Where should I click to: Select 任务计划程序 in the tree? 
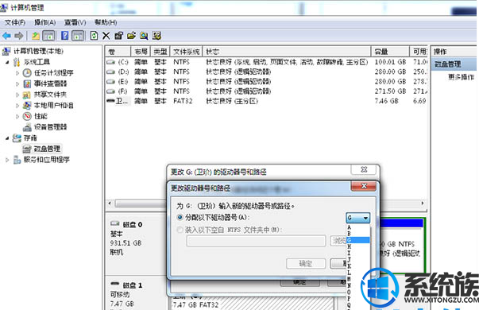click(x=53, y=73)
